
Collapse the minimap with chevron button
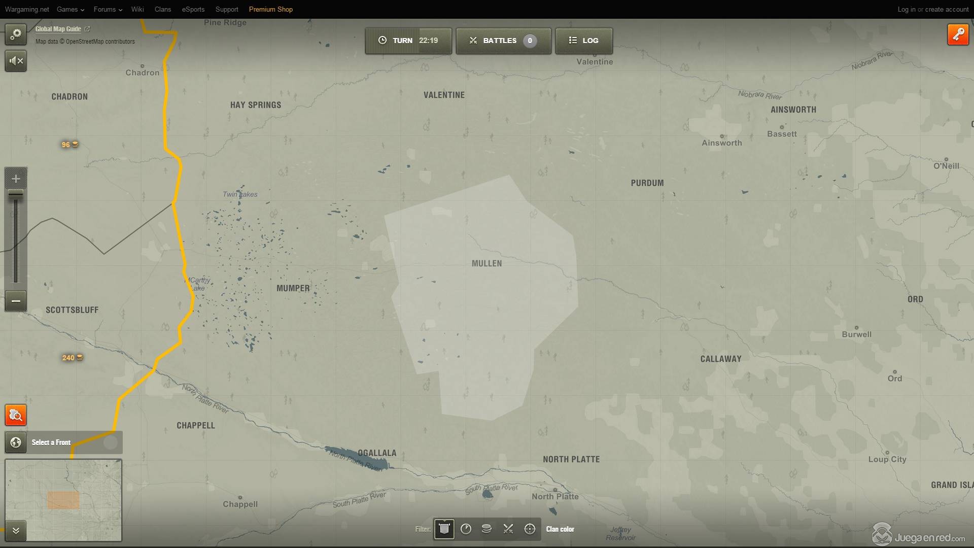(x=16, y=531)
